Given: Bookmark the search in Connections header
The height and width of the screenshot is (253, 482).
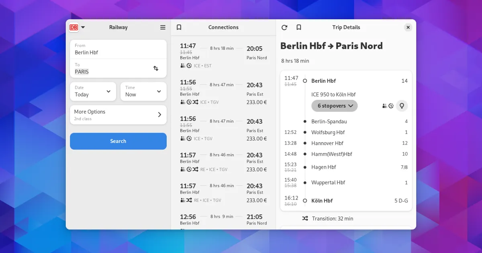Looking at the screenshot, I should pos(179,27).
